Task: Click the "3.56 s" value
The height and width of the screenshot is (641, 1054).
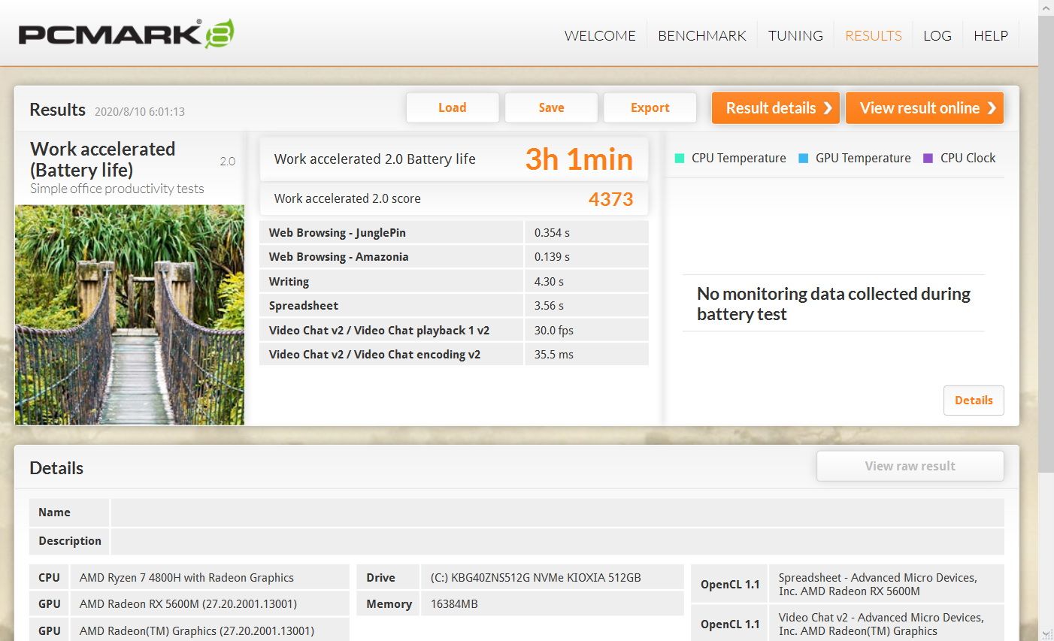Action: (549, 306)
